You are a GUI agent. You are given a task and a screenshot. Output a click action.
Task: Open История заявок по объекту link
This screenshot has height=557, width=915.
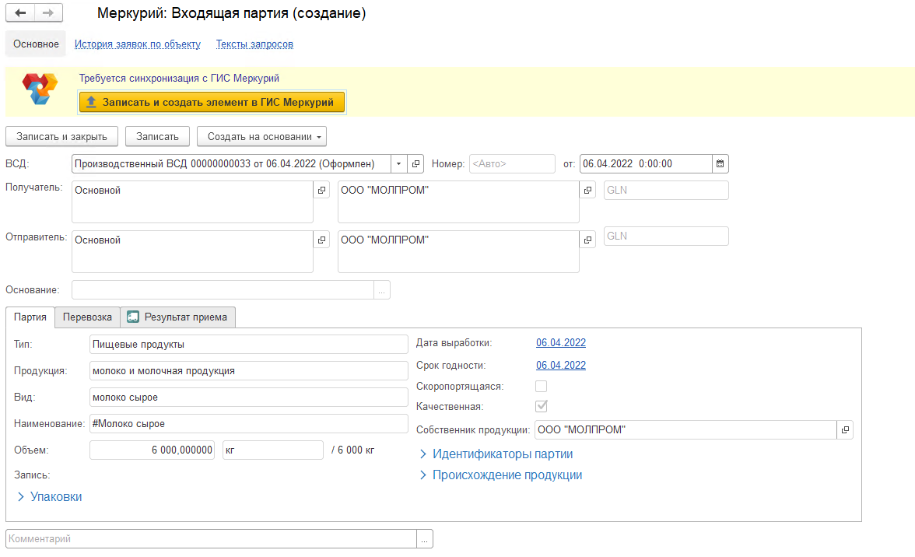[138, 44]
